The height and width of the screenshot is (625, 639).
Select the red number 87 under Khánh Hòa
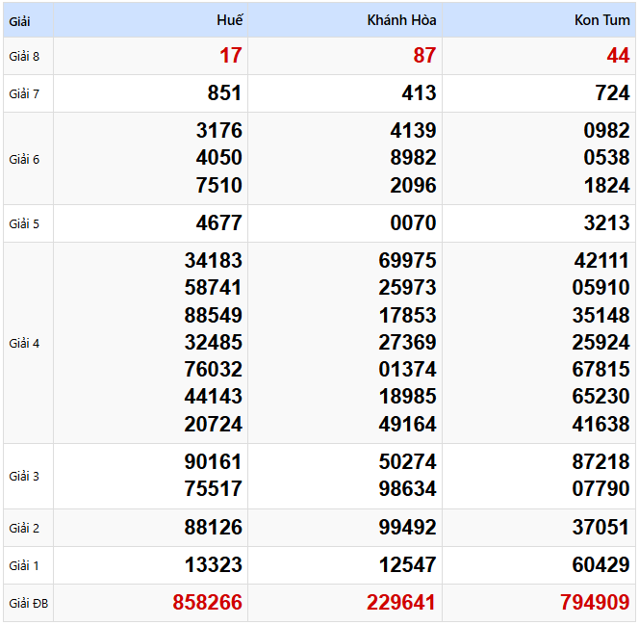click(424, 56)
